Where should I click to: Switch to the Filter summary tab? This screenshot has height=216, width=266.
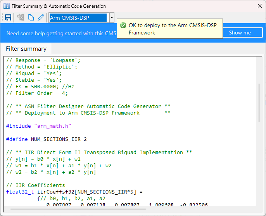click(26, 49)
